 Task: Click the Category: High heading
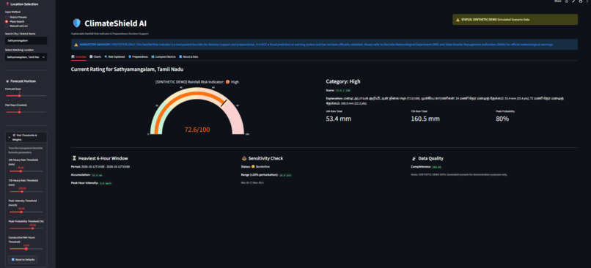pyautogui.click(x=343, y=81)
